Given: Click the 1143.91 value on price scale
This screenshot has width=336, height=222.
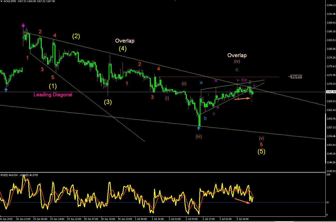Looking at the screenshot, I should coord(331,171).
